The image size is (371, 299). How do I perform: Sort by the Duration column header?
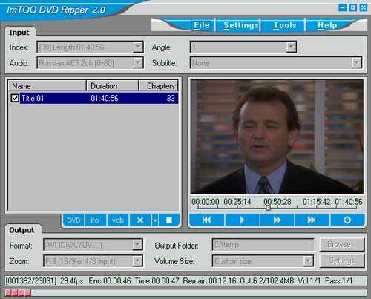[x=113, y=86]
